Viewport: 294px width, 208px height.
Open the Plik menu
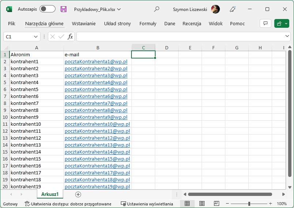(11, 24)
